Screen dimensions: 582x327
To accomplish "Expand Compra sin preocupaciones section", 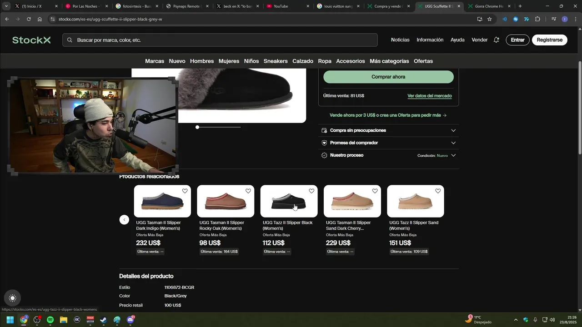I will coord(388,130).
